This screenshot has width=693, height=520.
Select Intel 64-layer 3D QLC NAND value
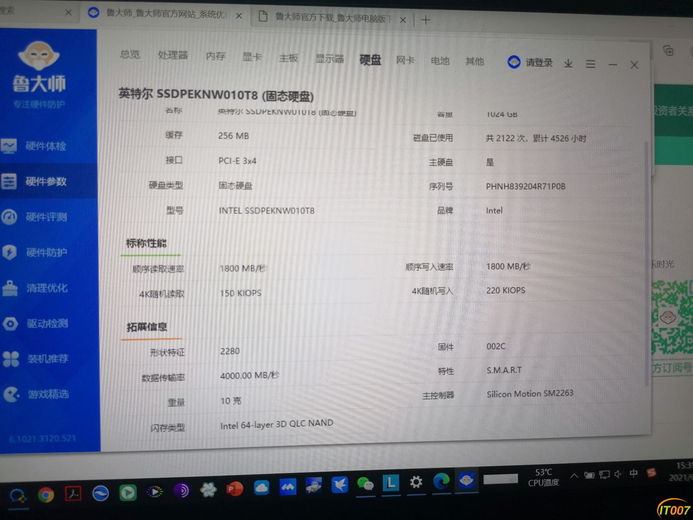pos(276,424)
